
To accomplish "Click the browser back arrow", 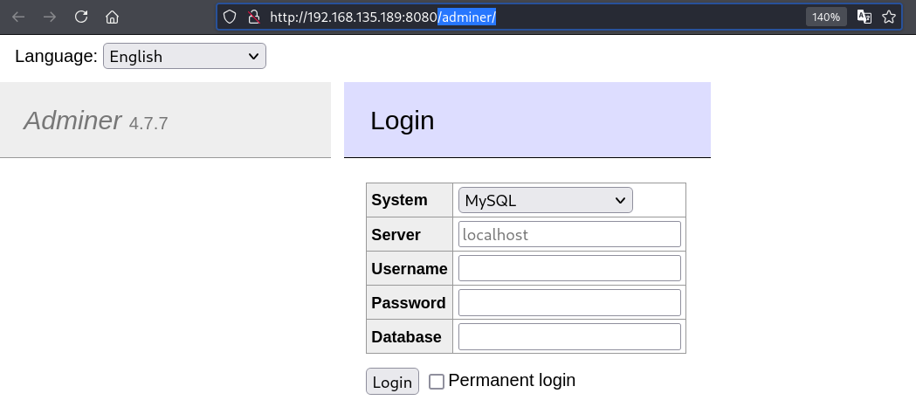I will click(18, 17).
